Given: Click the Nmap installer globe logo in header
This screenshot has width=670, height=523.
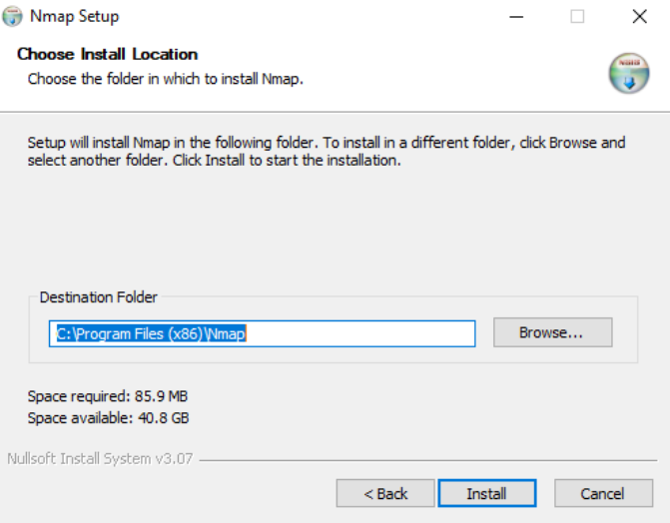Looking at the screenshot, I should click(629, 73).
